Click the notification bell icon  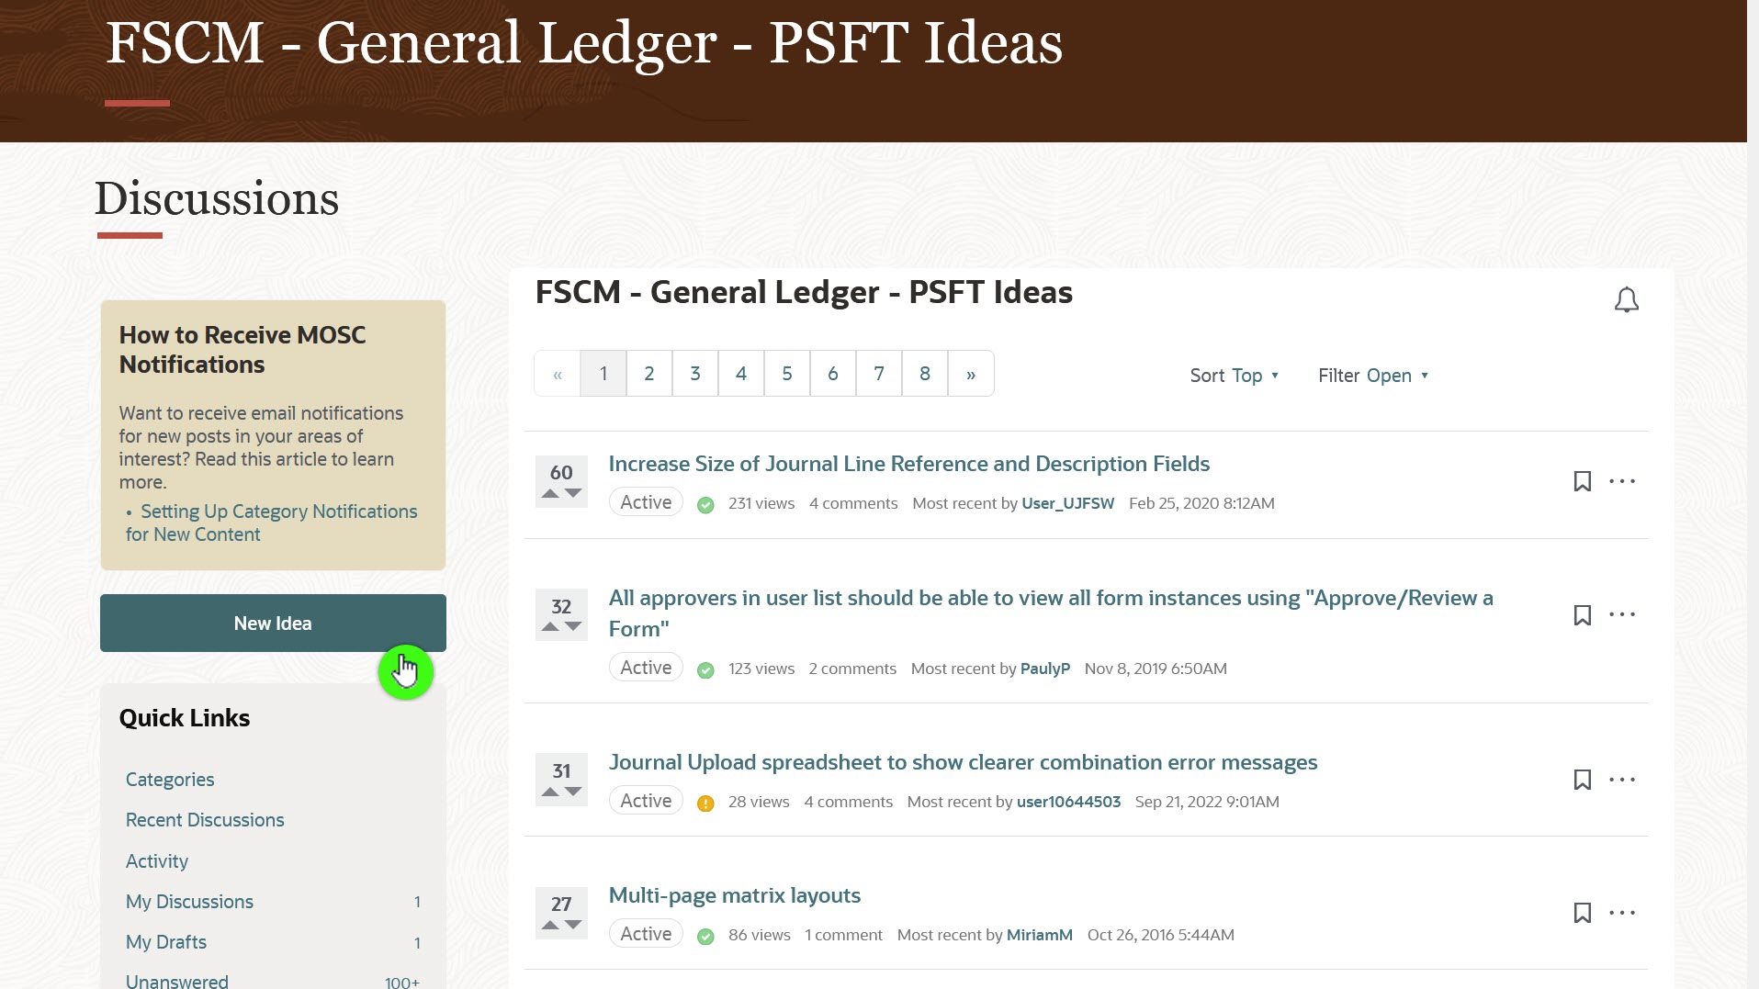click(x=1626, y=299)
